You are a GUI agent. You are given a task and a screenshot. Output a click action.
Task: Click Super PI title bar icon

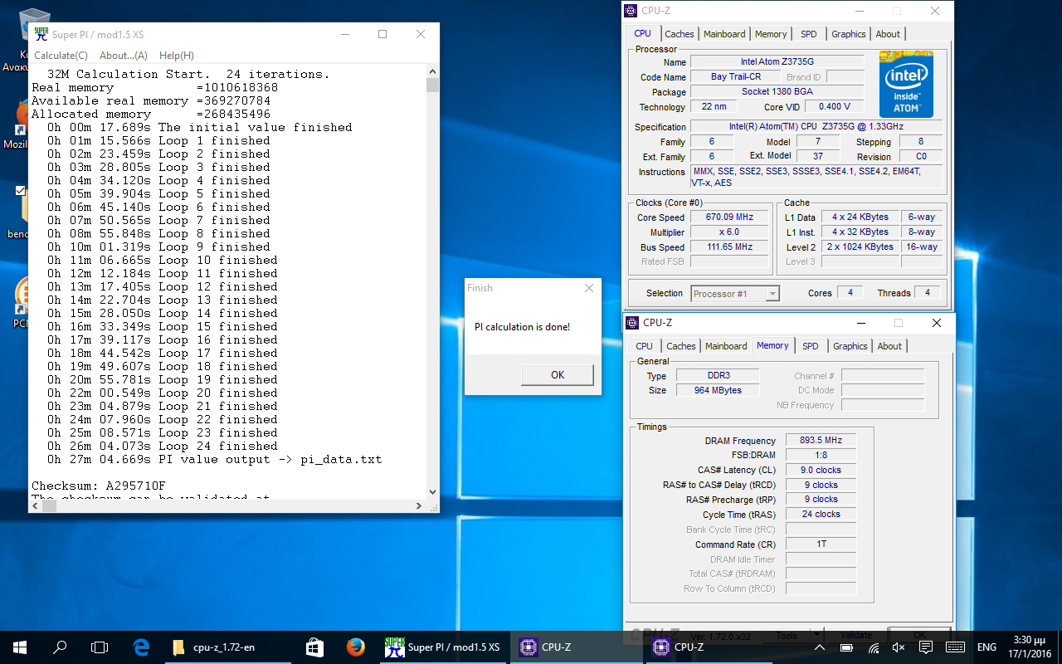(x=41, y=34)
